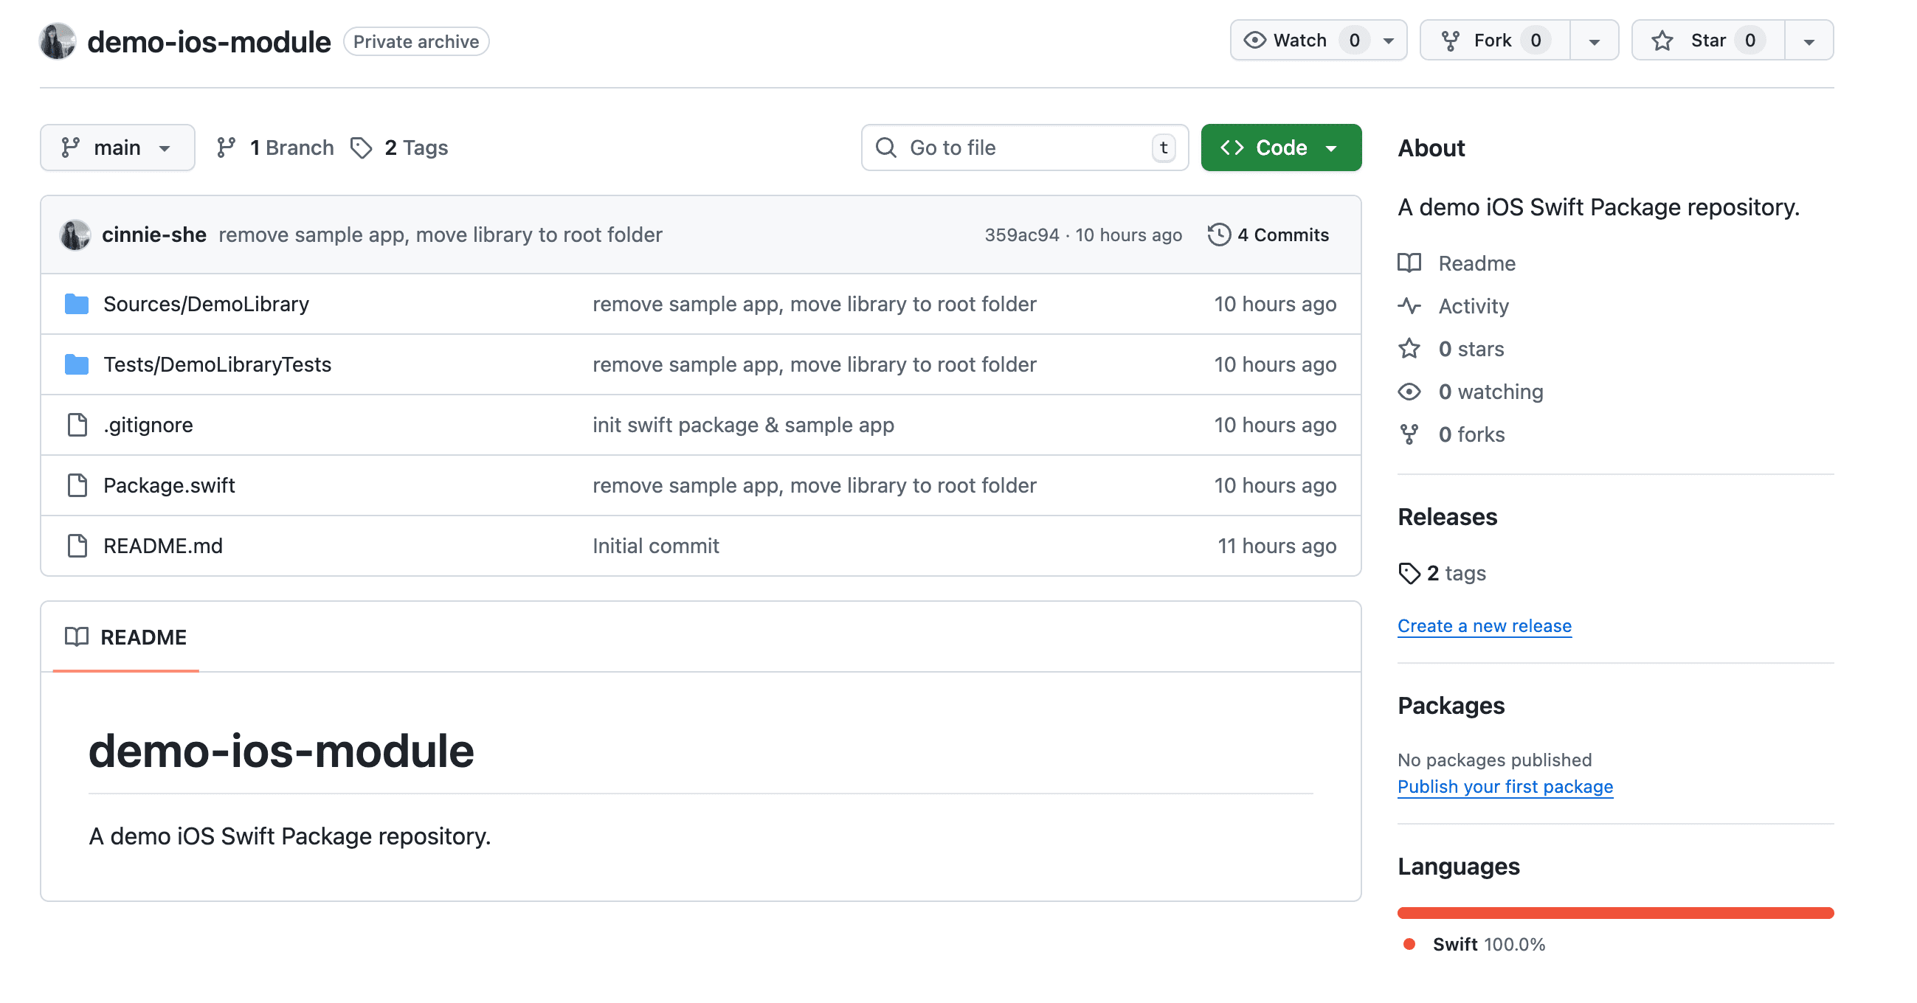The image size is (1917, 1003).
Task: Open the Star options dropdown arrow
Action: pos(1810,40)
